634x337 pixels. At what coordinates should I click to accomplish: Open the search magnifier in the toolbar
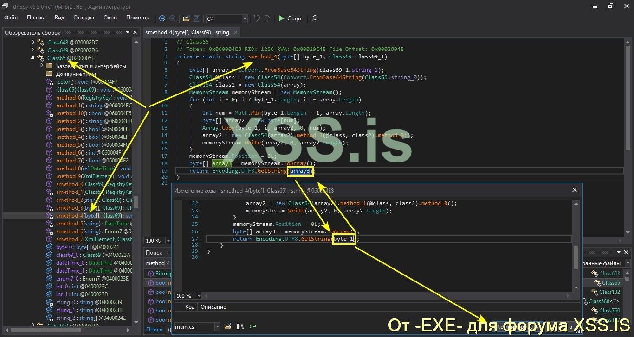[314, 19]
